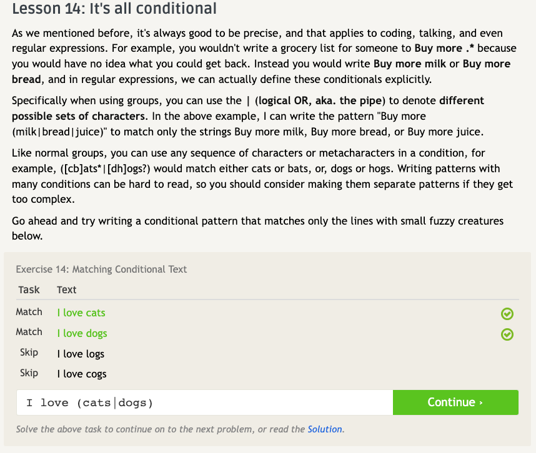The height and width of the screenshot is (453, 536).
Task: Click the green checkmark beside "I love dogs"
Action: point(507,334)
